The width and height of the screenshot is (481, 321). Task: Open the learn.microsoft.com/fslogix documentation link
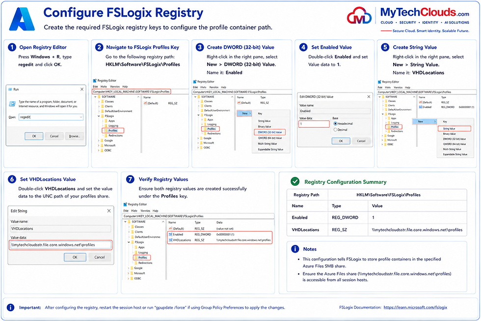(x=415, y=307)
